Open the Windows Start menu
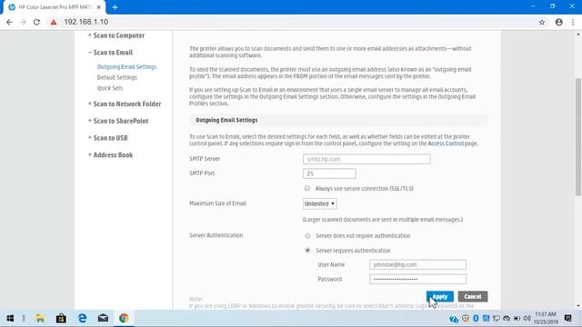This screenshot has width=582, height=327. pyautogui.click(x=10, y=318)
